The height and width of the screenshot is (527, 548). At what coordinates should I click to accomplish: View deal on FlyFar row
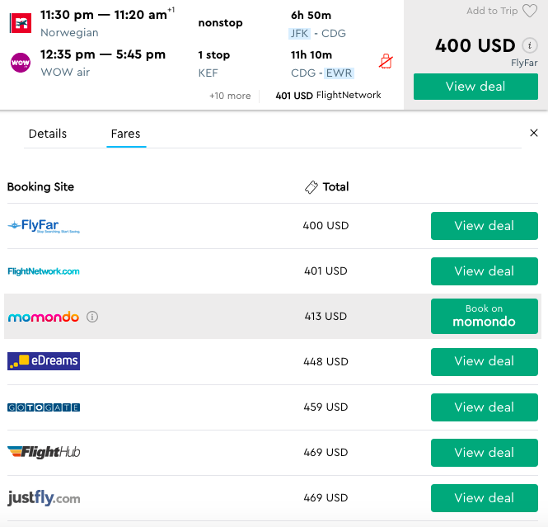(x=484, y=226)
